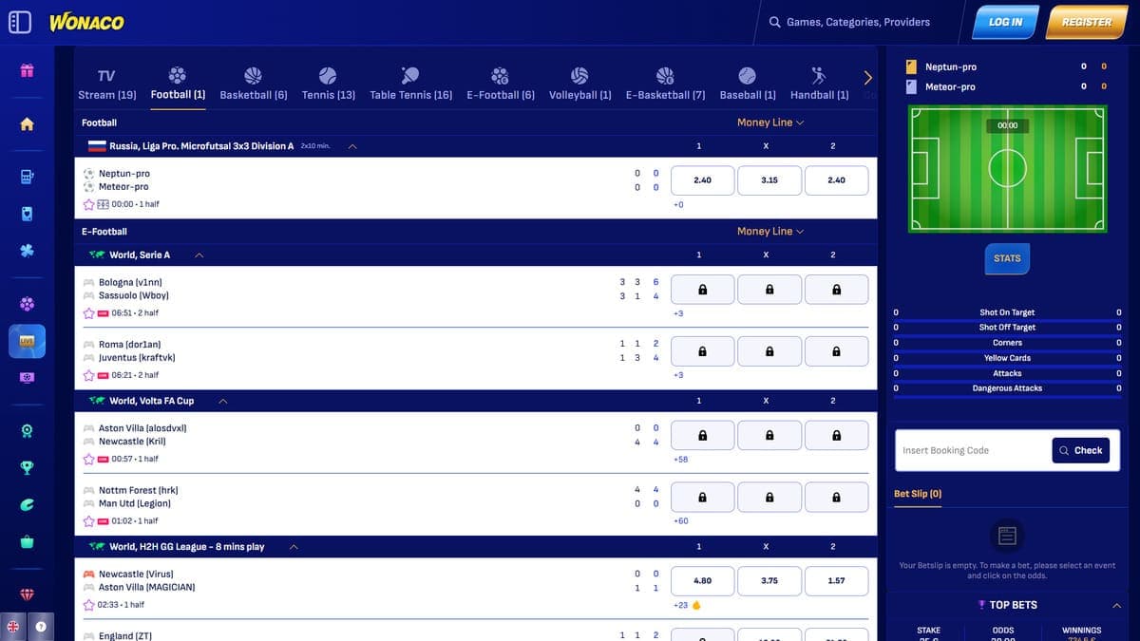Select the highlighted LIVE icon in sidebar
This screenshot has height=641, width=1140.
click(28, 341)
